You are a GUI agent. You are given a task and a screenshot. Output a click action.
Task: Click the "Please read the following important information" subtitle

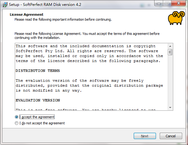(x=63, y=19)
